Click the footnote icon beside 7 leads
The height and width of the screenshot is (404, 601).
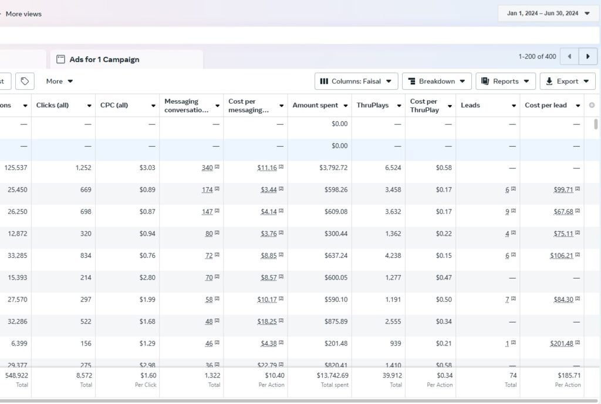[x=514, y=298]
